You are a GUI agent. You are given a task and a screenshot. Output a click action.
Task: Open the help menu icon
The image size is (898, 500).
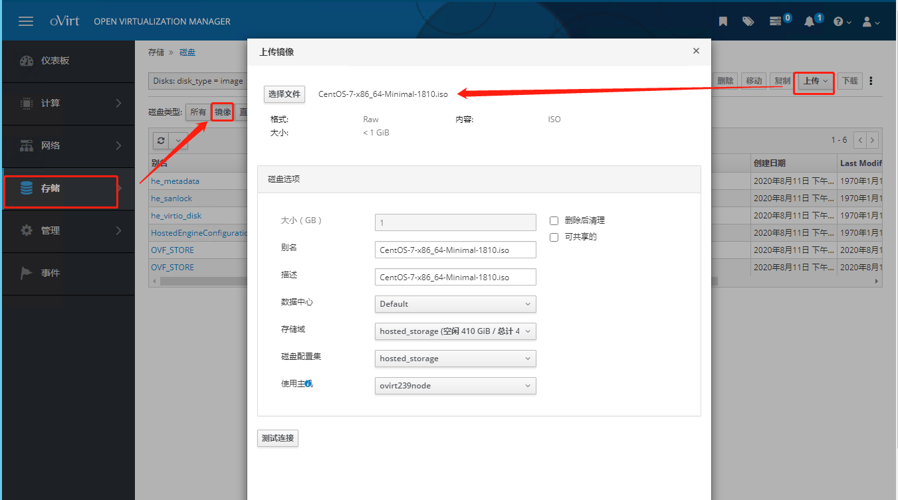(838, 21)
